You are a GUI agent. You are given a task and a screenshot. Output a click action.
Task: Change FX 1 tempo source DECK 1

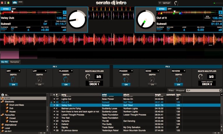94,83
